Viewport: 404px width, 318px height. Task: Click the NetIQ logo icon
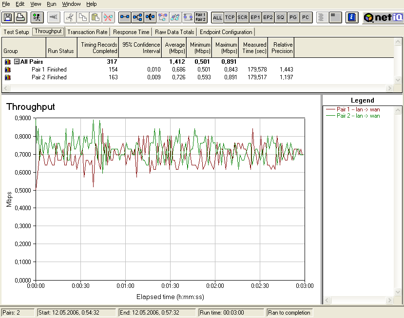pyautogui.click(x=383, y=18)
